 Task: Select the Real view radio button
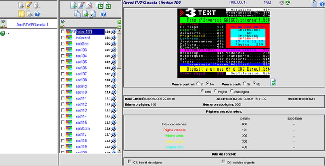(x=202, y=91)
